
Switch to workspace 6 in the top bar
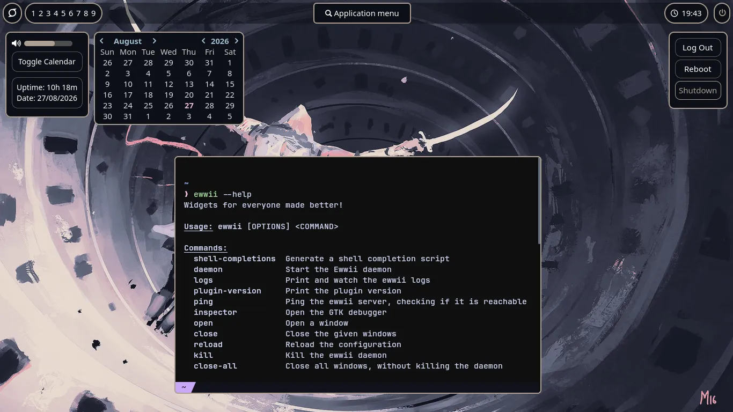click(71, 13)
